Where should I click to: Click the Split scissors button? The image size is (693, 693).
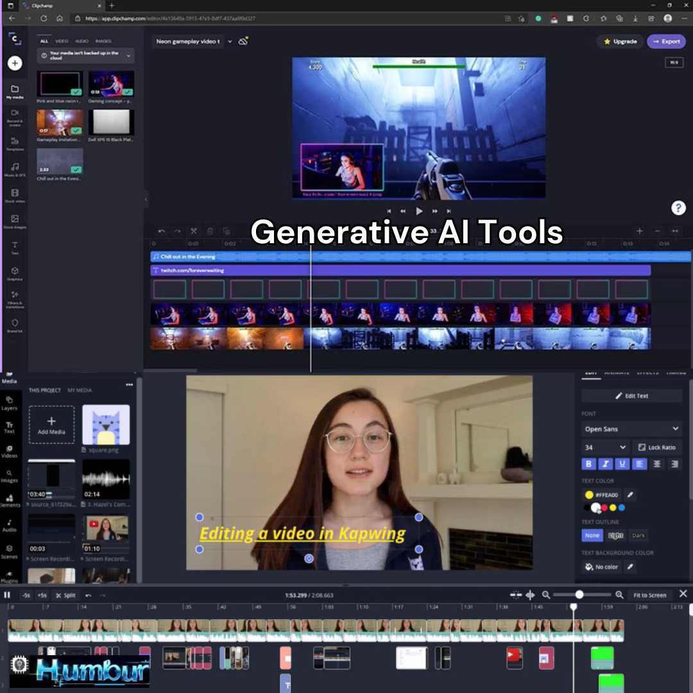(66, 595)
